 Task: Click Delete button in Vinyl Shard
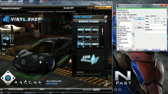(139, 27)
